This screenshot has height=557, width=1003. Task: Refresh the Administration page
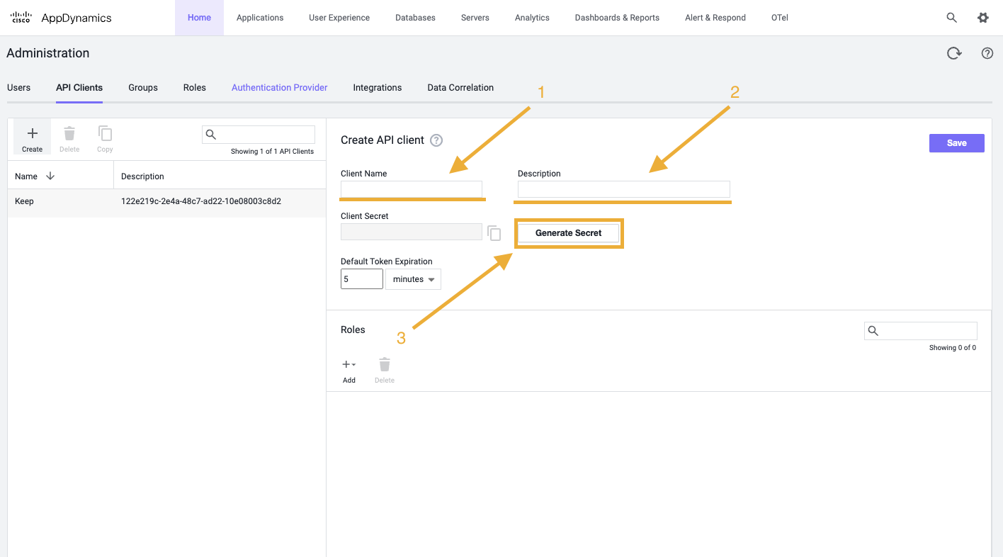click(x=954, y=53)
